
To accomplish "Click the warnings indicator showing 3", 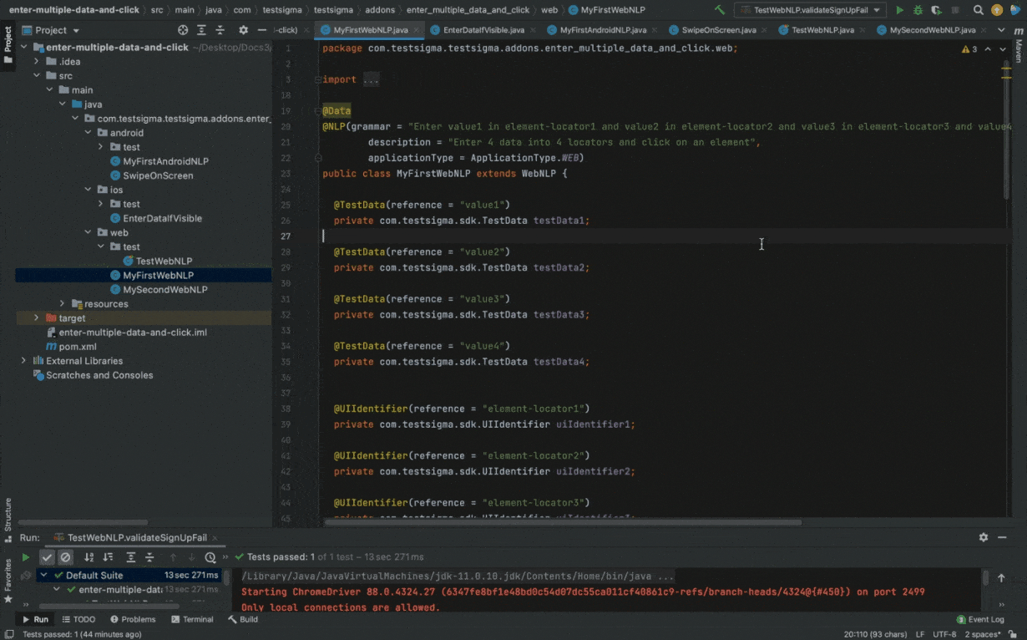I will coord(969,49).
